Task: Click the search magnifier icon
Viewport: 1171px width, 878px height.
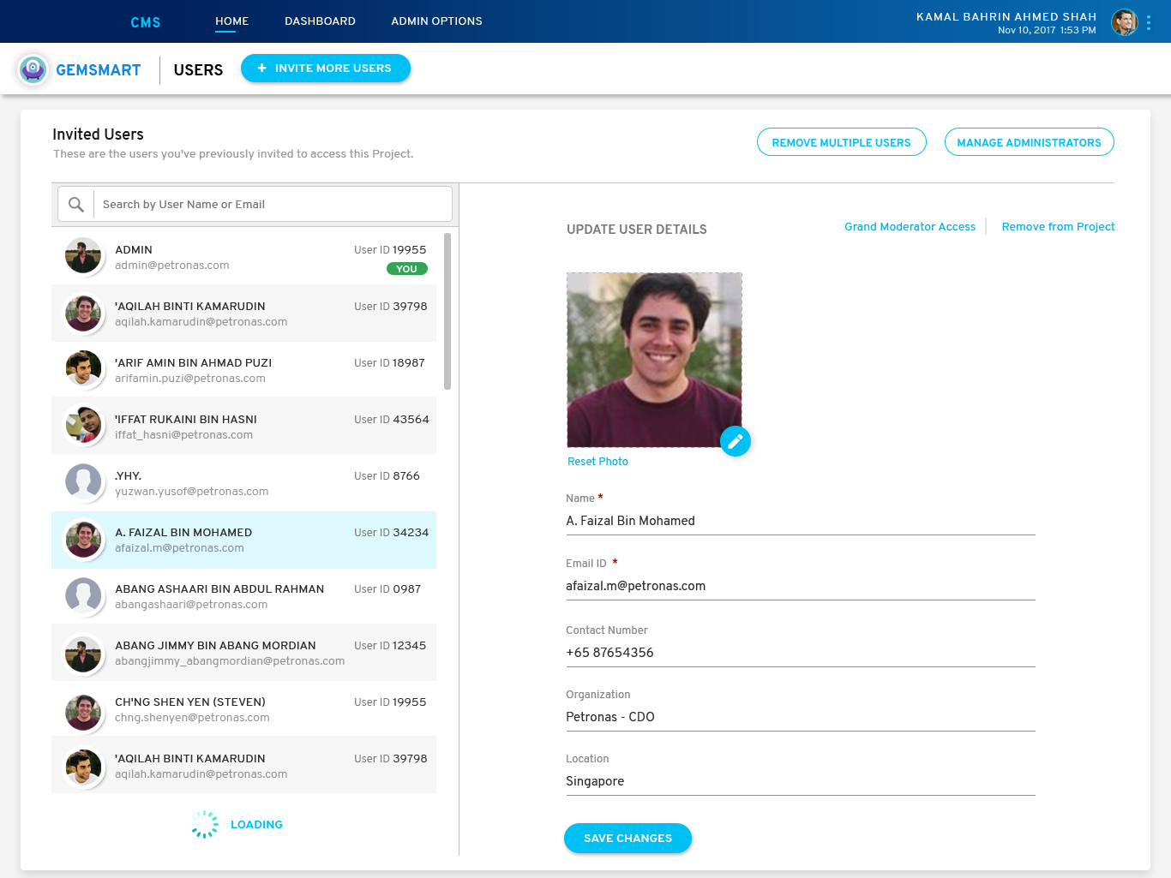Action: pyautogui.click(x=76, y=205)
